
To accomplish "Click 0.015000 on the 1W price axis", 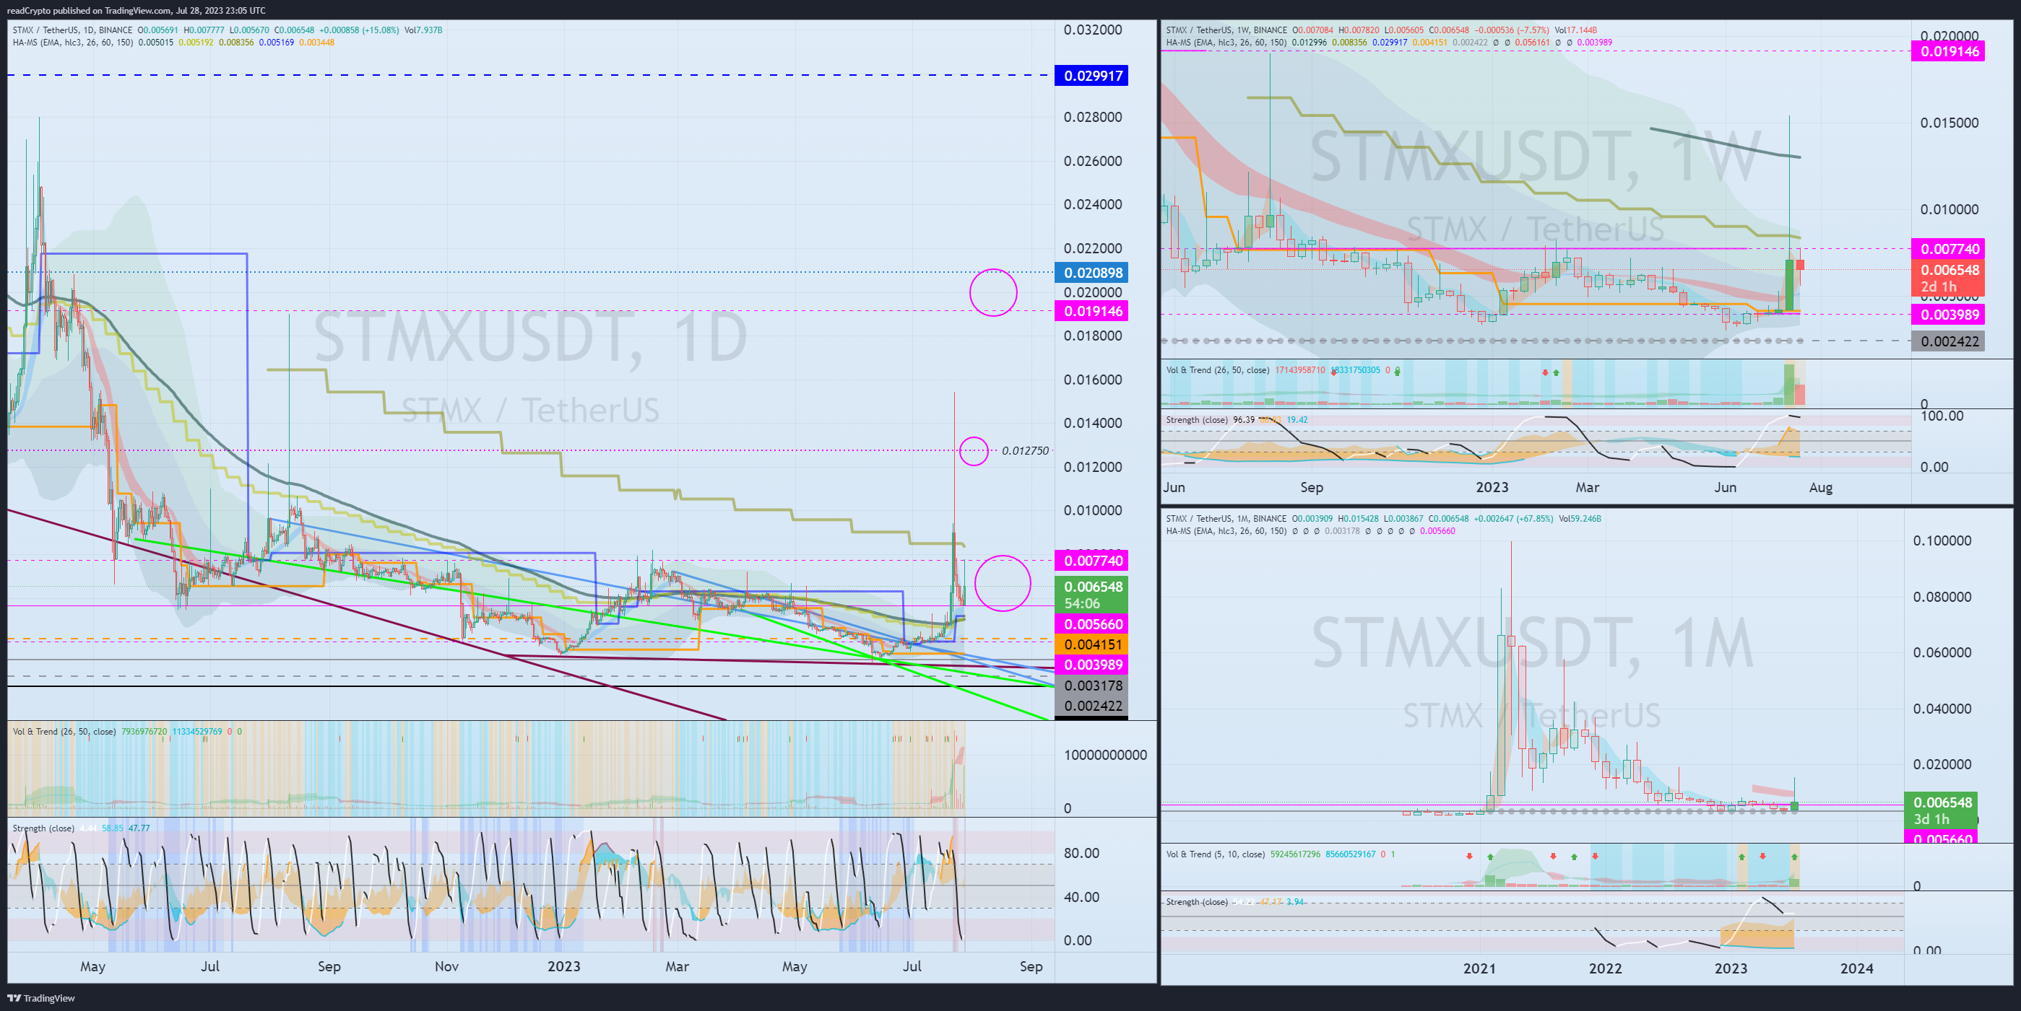I will [x=1949, y=123].
